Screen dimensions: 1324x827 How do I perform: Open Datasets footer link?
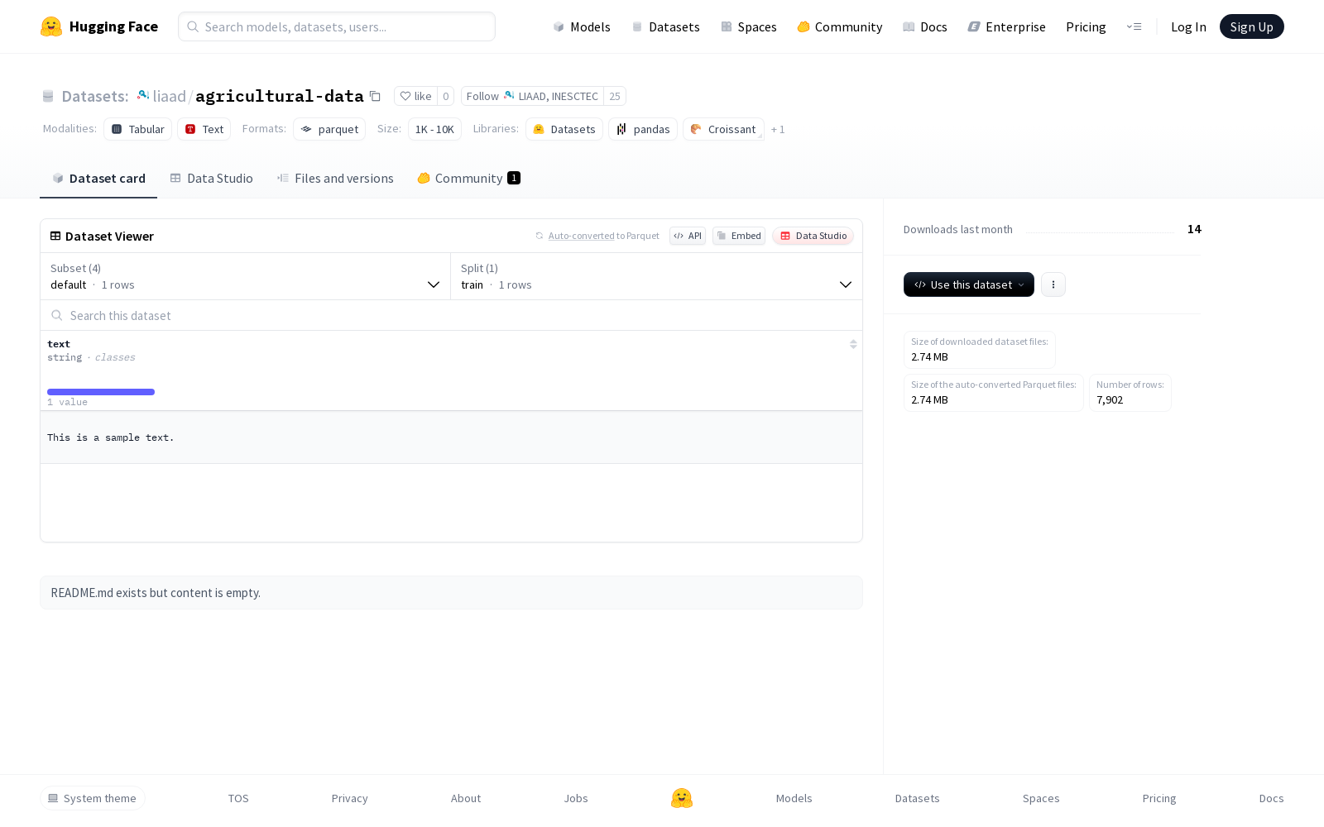click(x=918, y=798)
